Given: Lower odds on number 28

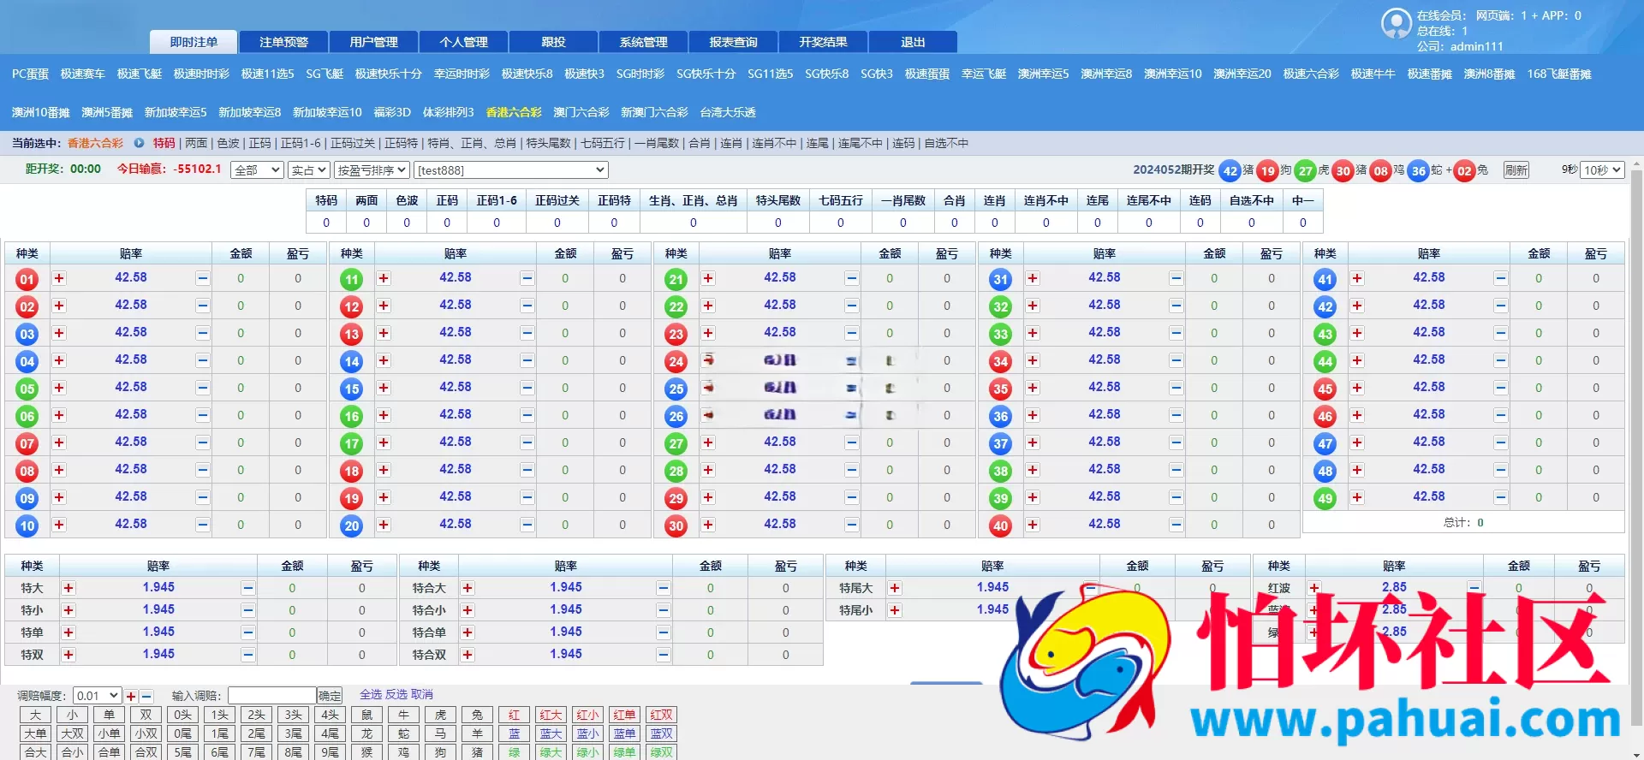Looking at the screenshot, I should [x=851, y=470].
